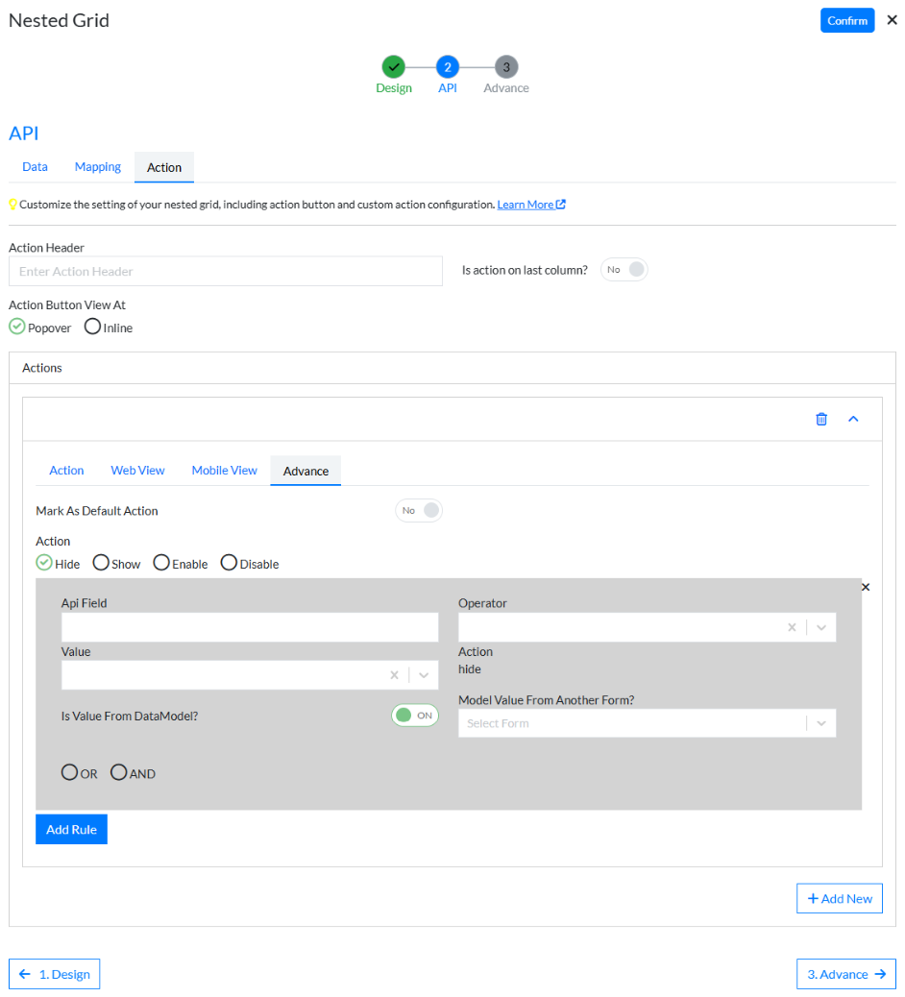This screenshot has height=997, width=905.
Task: Delete the action using the trash icon
Action: pyautogui.click(x=821, y=419)
